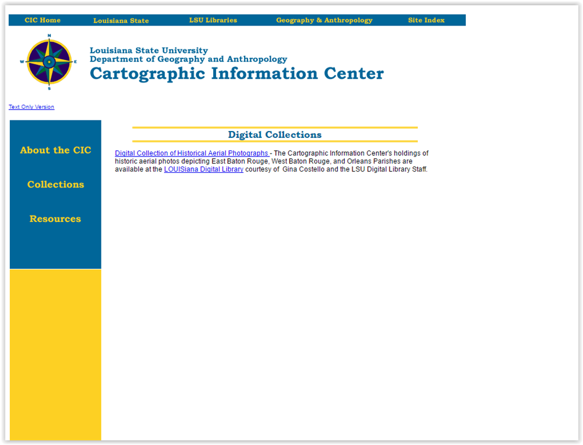
Task: Click the text 'Gina Costello' in the paragraph
Action: pos(304,169)
